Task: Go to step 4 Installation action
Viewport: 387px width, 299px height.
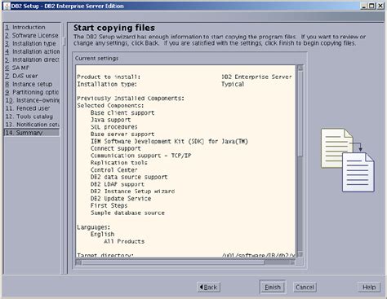Action: click(32, 51)
